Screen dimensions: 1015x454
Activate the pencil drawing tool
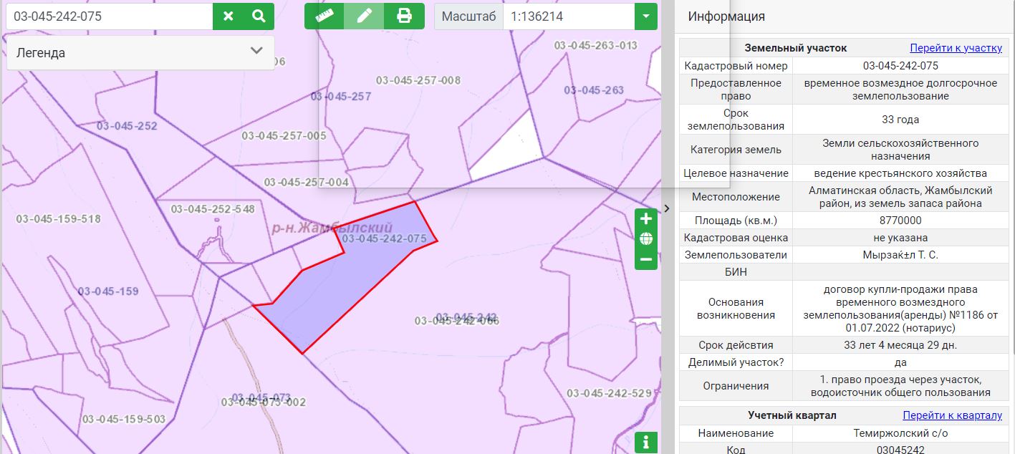point(365,14)
